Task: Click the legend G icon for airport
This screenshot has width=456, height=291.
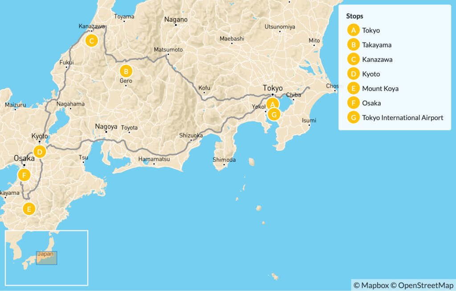Action: [x=353, y=118]
